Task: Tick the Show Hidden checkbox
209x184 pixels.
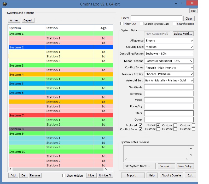Action: (64, 175)
